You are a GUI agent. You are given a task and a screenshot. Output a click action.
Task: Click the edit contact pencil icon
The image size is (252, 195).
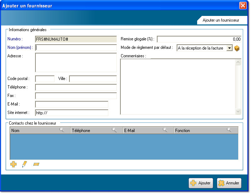coord(24,164)
